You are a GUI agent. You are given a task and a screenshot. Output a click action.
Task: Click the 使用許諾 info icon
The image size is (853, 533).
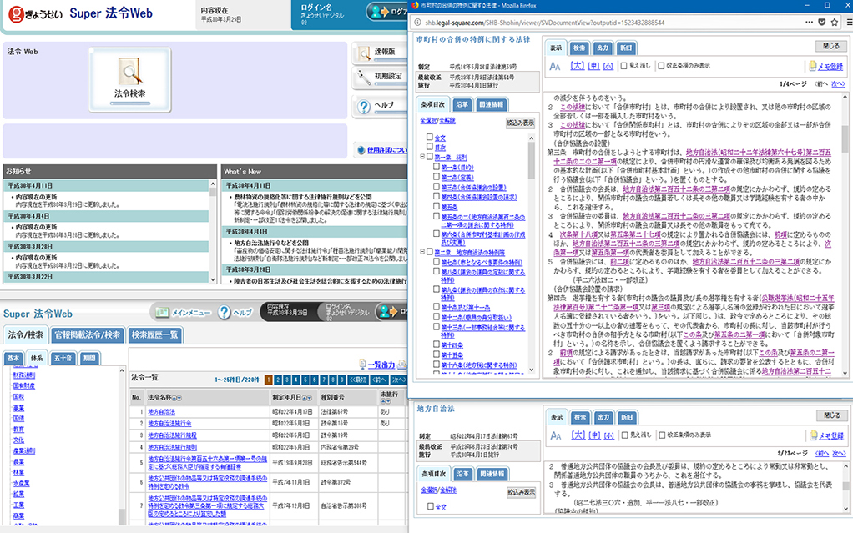click(x=361, y=150)
